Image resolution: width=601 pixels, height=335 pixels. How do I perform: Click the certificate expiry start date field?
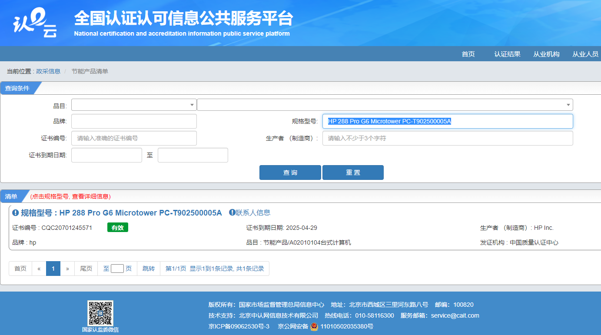coord(106,155)
